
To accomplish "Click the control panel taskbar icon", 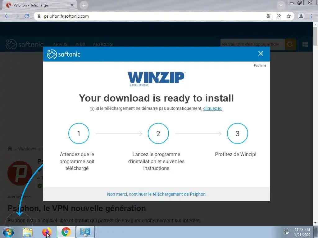I will 85,232.
